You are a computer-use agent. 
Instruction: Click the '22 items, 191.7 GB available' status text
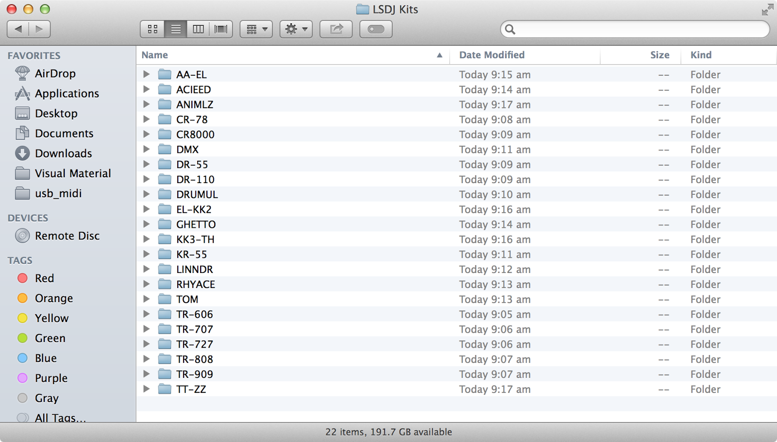(388, 432)
